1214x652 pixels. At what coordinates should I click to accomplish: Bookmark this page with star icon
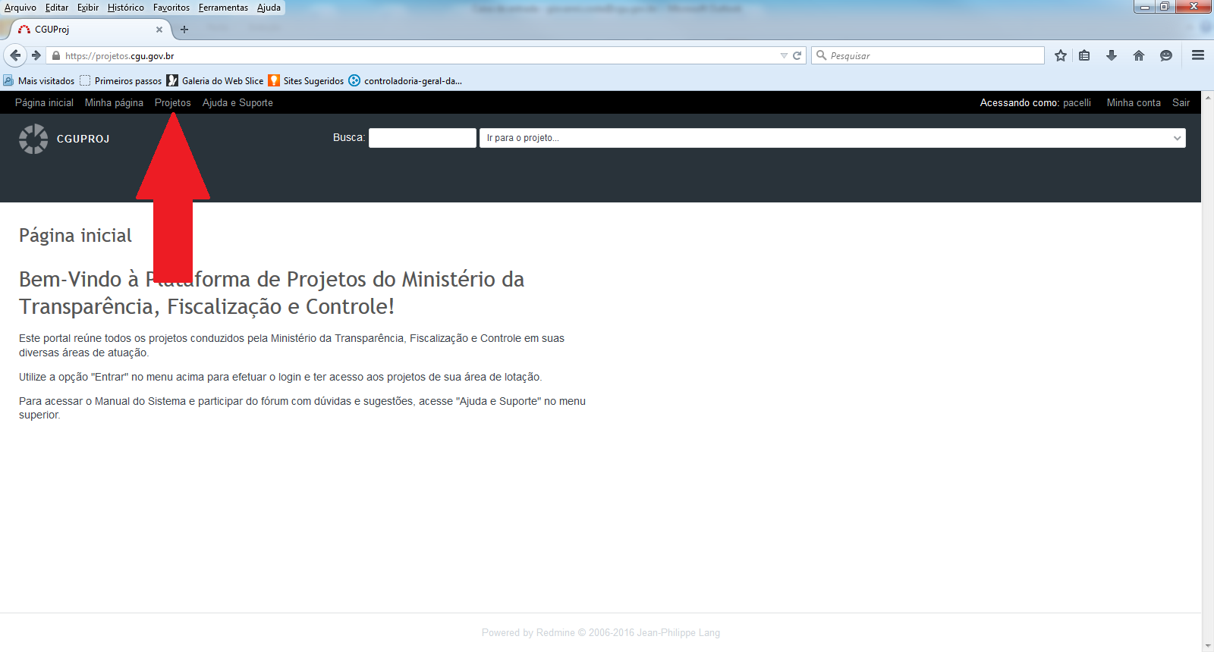[x=1061, y=55]
